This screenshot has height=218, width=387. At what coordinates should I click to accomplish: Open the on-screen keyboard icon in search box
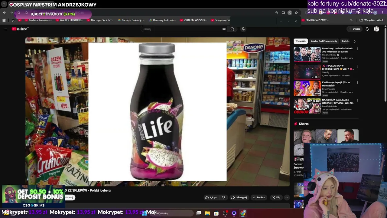[x=224, y=29]
